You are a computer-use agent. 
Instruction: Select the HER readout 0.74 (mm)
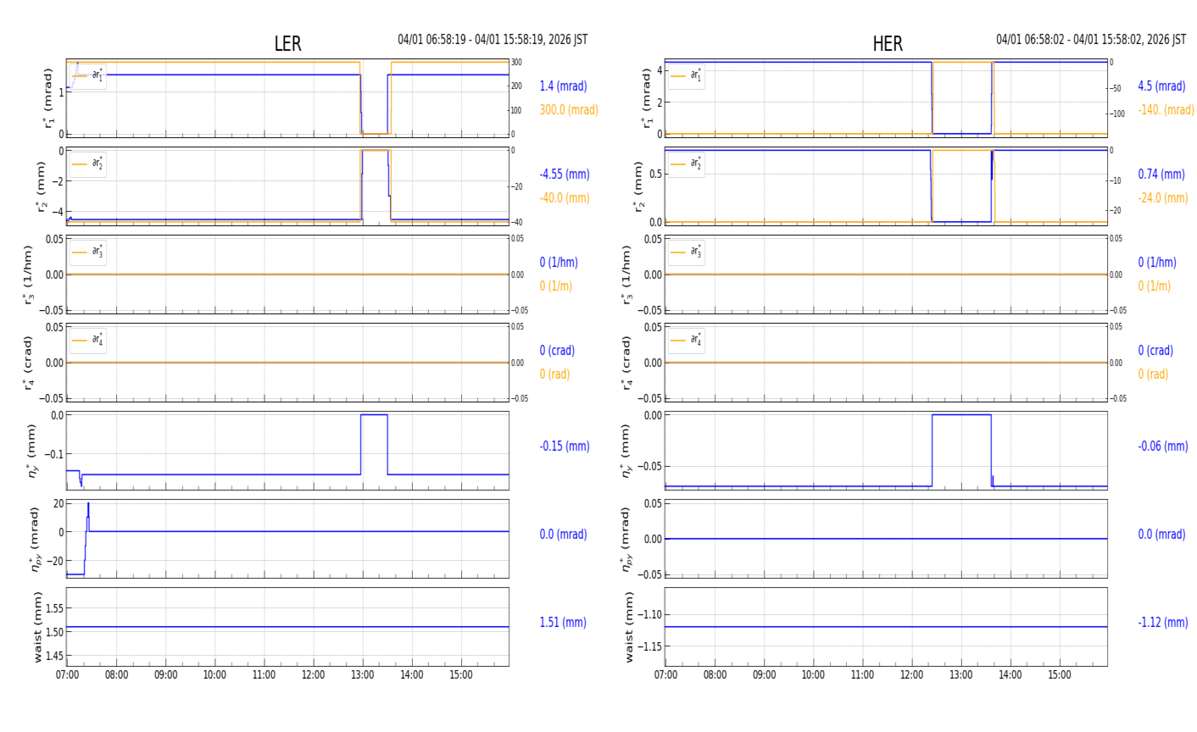click(x=1161, y=175)
